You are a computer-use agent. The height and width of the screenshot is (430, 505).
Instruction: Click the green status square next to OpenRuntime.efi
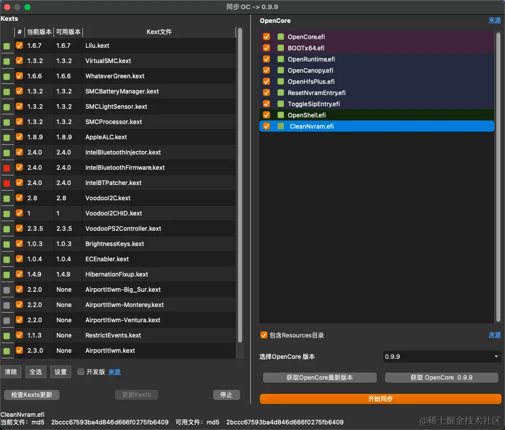click(x=281, y=59)
